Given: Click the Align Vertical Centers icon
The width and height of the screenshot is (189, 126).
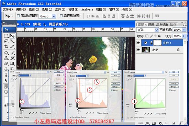Looking at the screenshot, I should 93,16.
